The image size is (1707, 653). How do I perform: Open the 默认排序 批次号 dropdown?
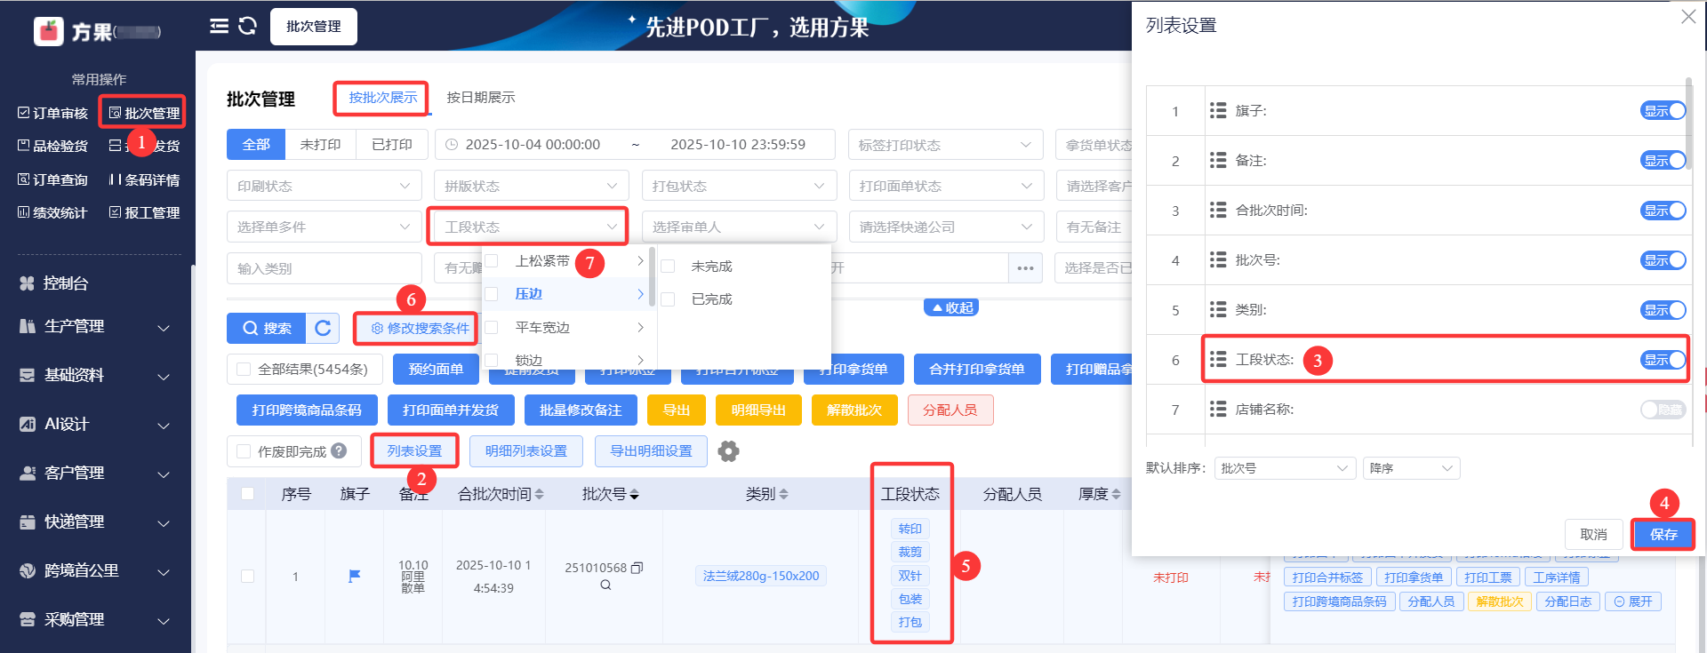[1285, 468]
